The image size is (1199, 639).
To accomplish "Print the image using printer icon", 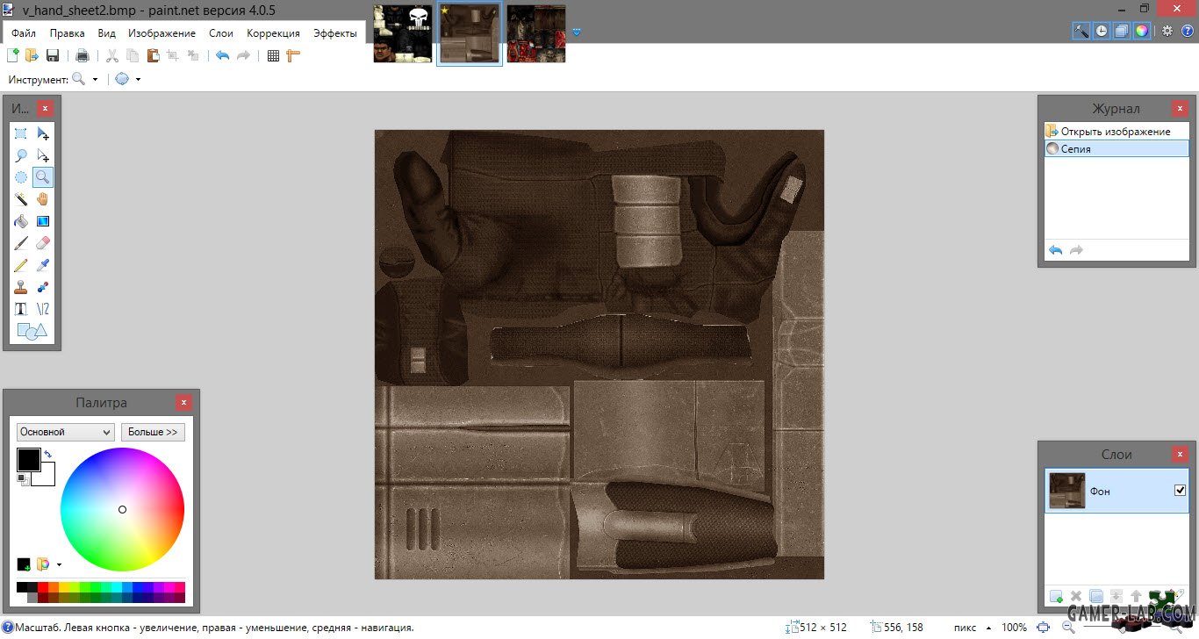I will pos(83,55).
